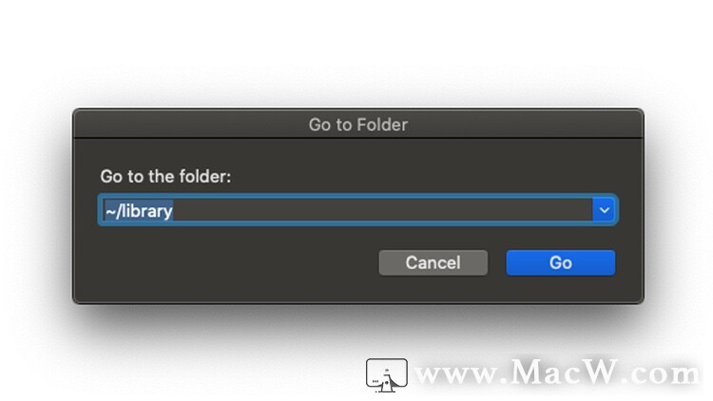Cancel the Go to Folder dialog
Viewport: 713px width, 401px height.
[x=433, y=263]
